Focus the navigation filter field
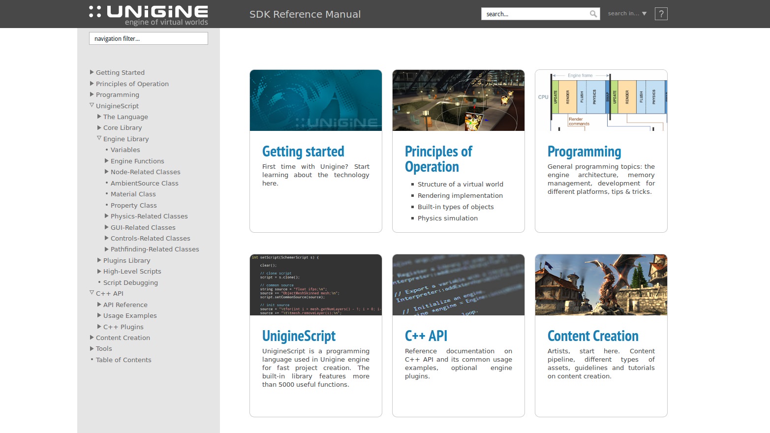 click(x=149, y=38)
